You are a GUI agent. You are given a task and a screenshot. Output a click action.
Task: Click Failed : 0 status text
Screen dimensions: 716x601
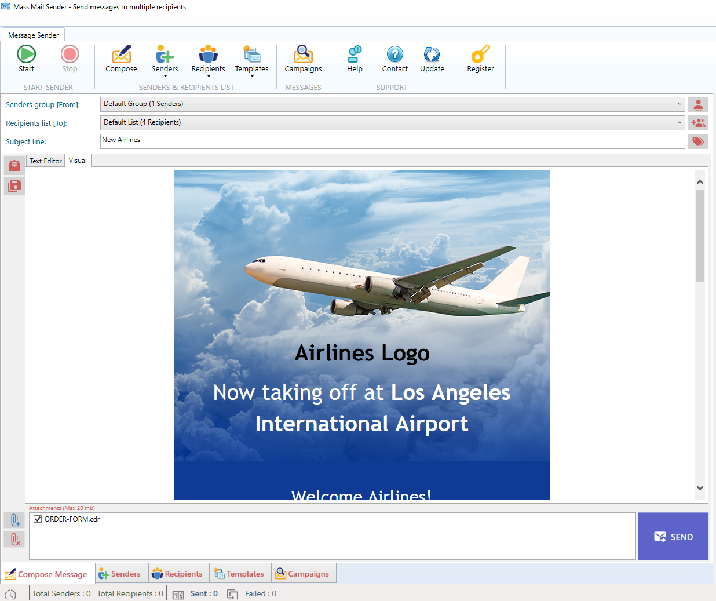261,593
